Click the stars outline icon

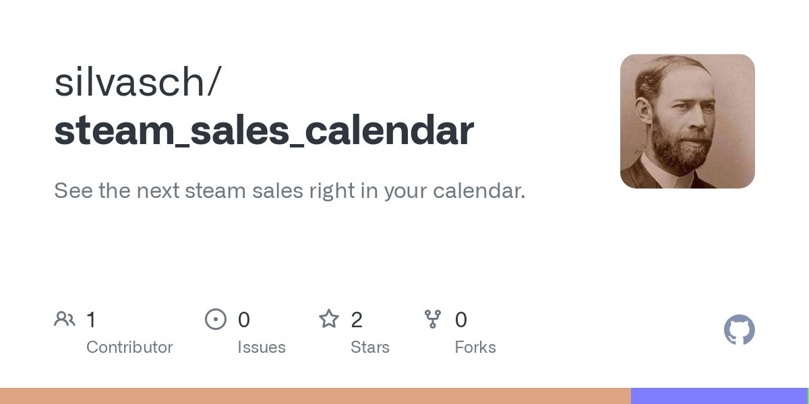tap(329, 318)
